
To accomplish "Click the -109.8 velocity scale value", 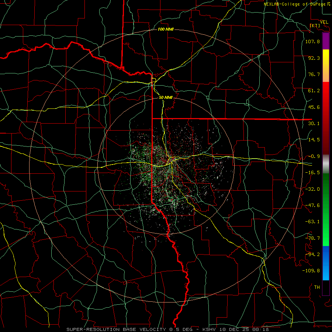I will pyautogui.click(x=311, y=271).
